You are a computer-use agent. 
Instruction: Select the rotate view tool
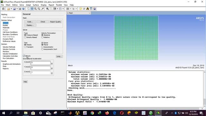point(28,9)
